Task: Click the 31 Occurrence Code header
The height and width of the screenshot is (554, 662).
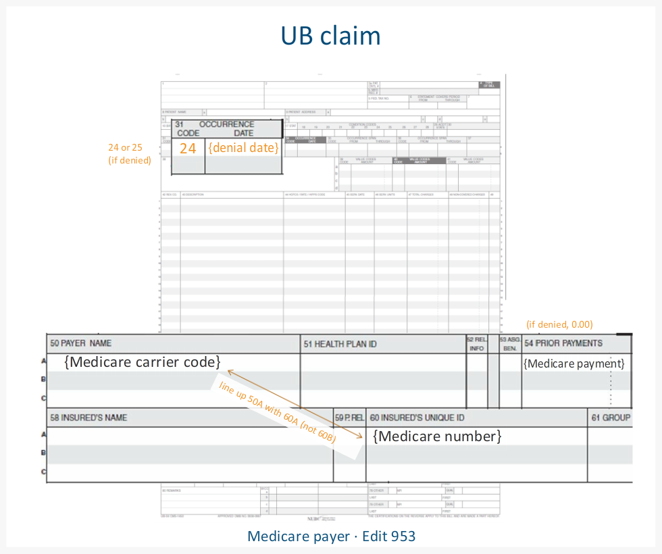Action: 215,128
